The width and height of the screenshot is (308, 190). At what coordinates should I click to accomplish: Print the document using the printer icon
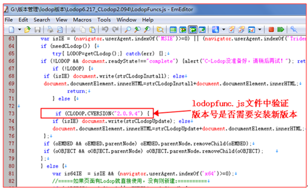click(x=50, y=30)
